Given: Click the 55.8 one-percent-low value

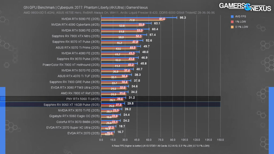Looking at the screenshot, I should [x=141, y=25].
